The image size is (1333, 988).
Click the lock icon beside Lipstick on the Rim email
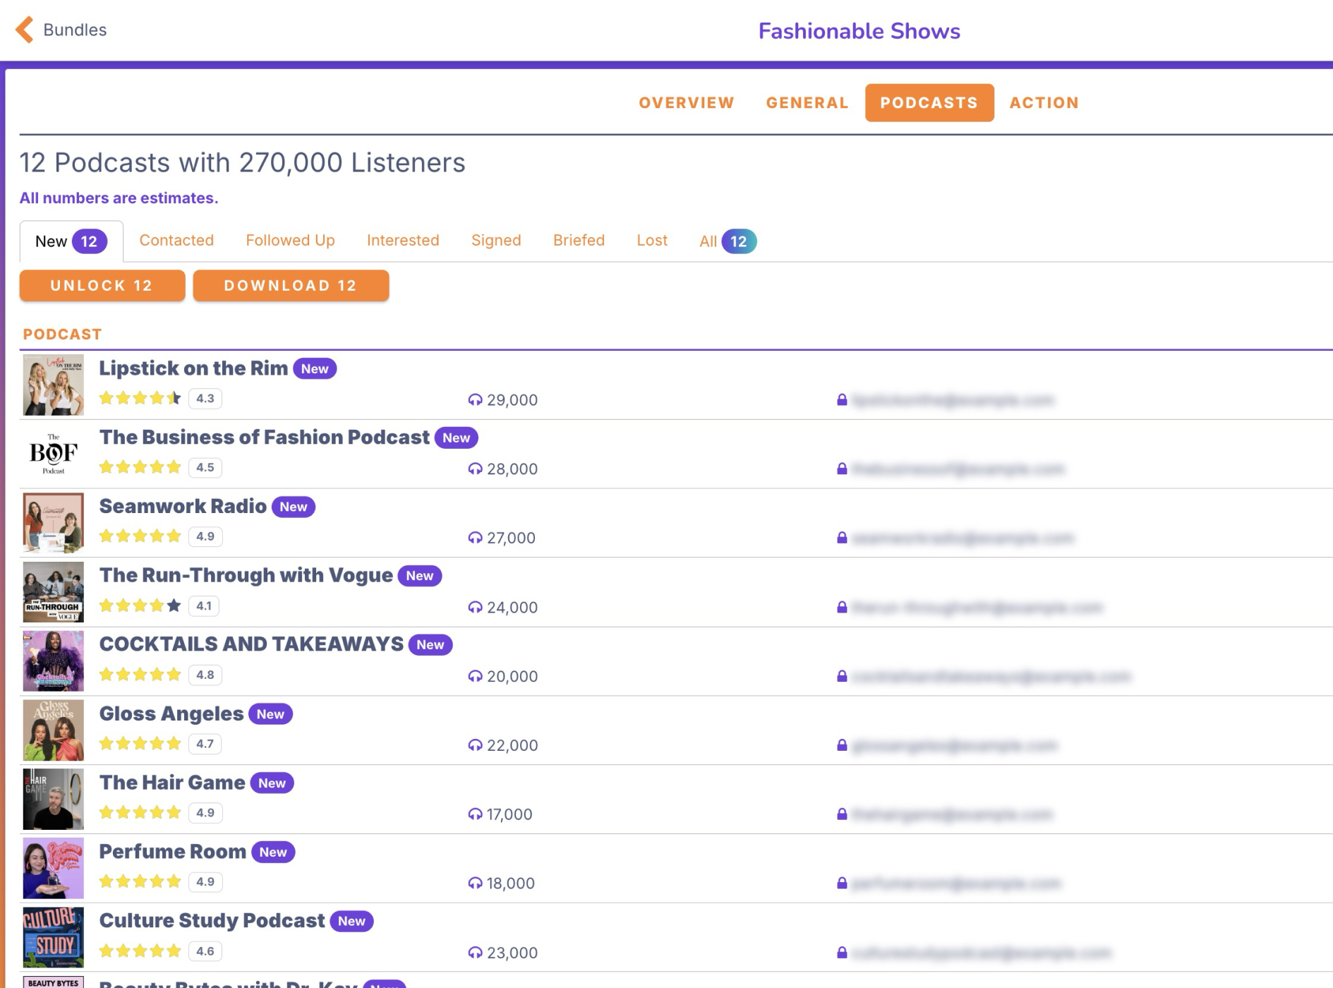click(x=841, y=400)
